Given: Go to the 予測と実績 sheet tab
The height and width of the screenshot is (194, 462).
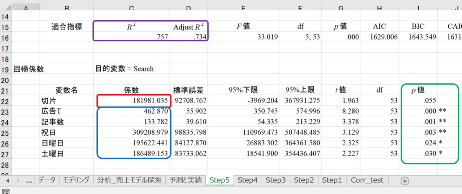Looking at the screenshot, I should click(x=186, y=180).
